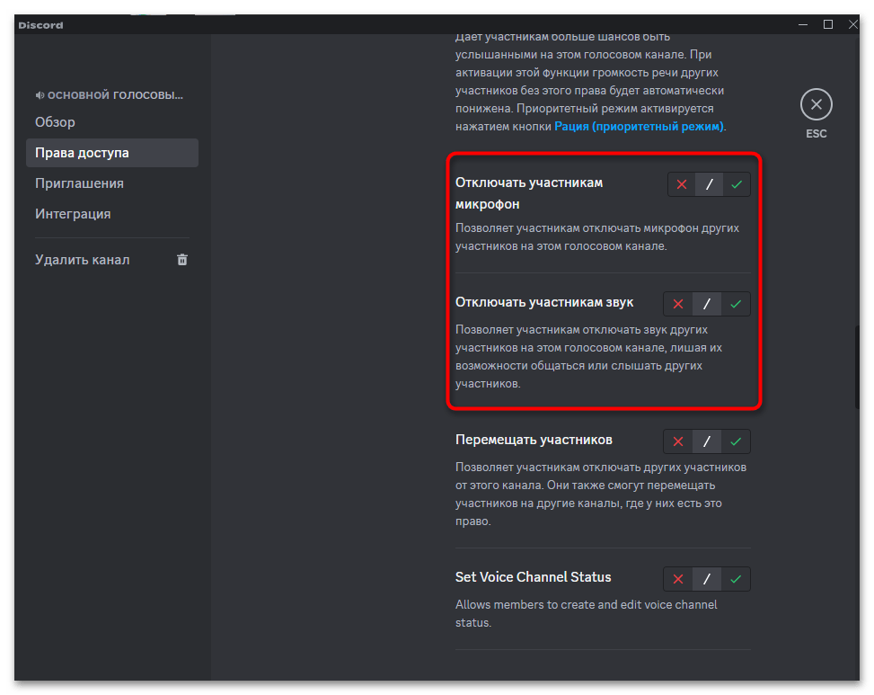
Task: Open the Обзор settings section
Action: coord(112,122)
